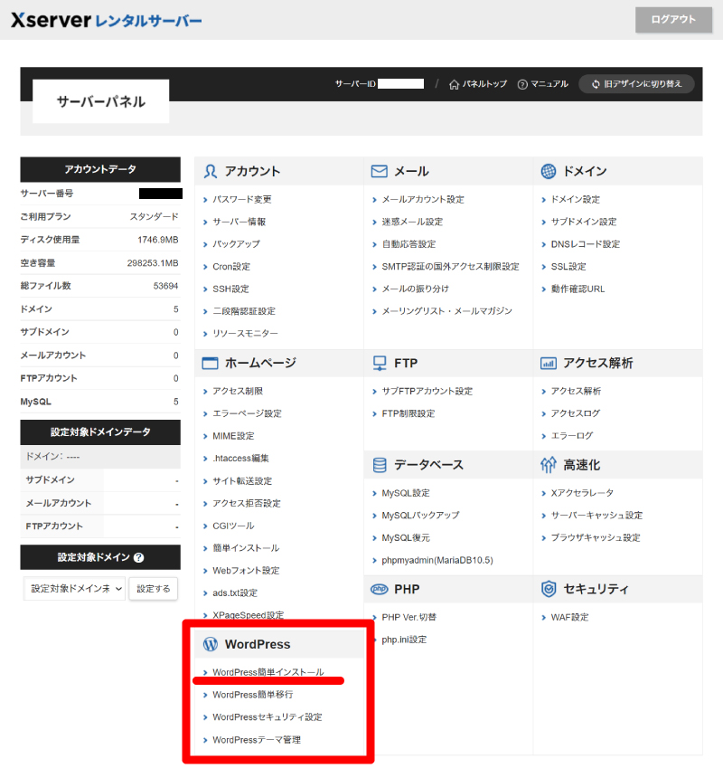Viewport: 723px width, 768px height.
Task: Open 自動応答設定
Action: (409, 244)
